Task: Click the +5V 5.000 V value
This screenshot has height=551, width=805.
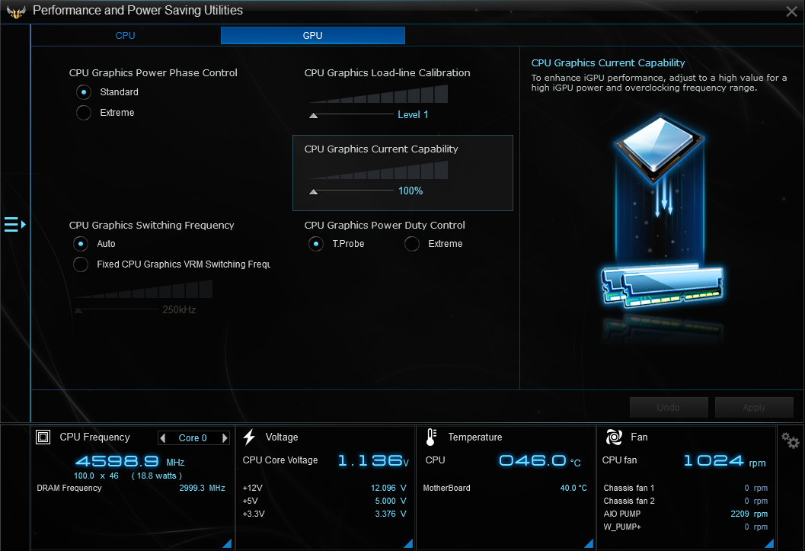Action: 390,501
